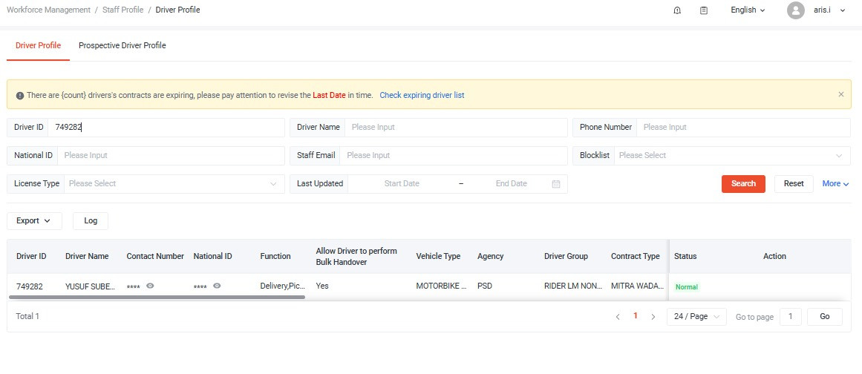
Task: Switch to Prospective Driver Profile tab
Action: coord(123,46)
